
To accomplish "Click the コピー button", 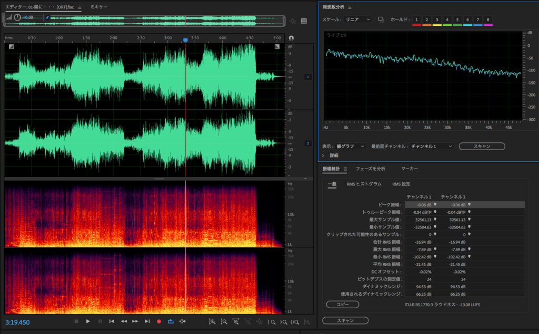I will point(343,305).
